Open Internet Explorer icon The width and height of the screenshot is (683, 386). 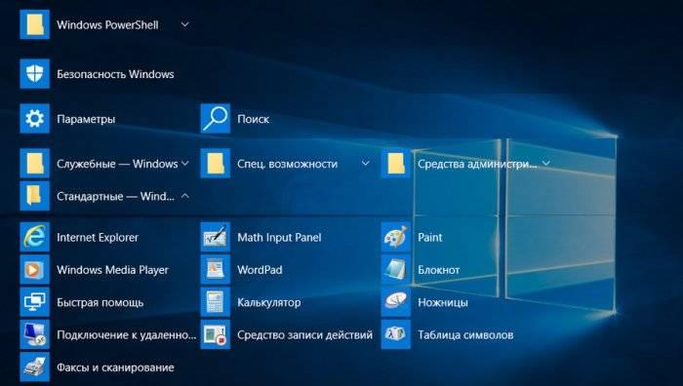pos(35,237)
